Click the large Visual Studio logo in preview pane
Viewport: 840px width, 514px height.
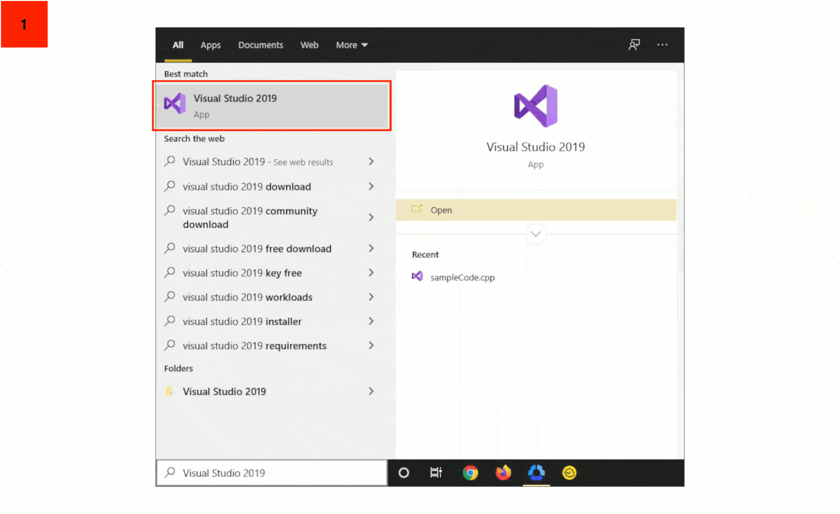(535, 106)
